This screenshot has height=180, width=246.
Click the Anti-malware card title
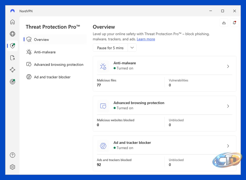point(125,63)
